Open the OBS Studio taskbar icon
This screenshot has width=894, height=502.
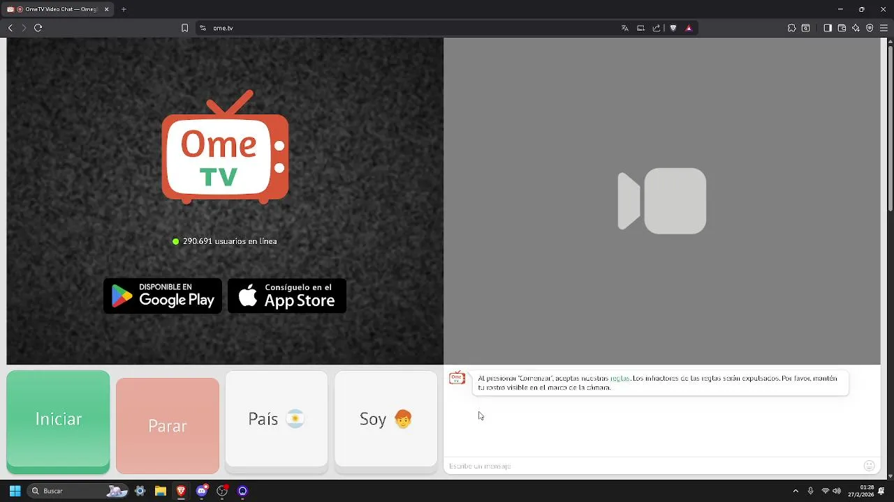[222, 491]
